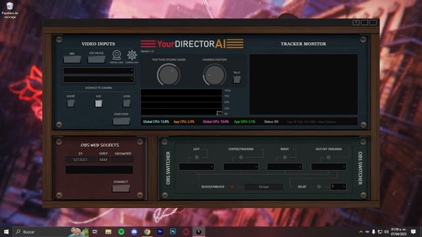Click the OBS Web Sockets port field
This screenshot has width=422, height=237.
(104, 159)
